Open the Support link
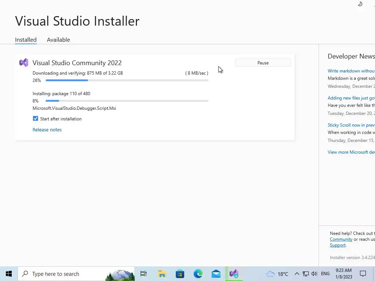 338,245
